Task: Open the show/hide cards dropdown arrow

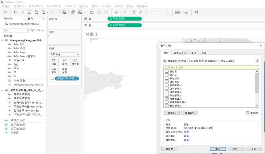Action: pyautogui.click(x=181, y=12)
